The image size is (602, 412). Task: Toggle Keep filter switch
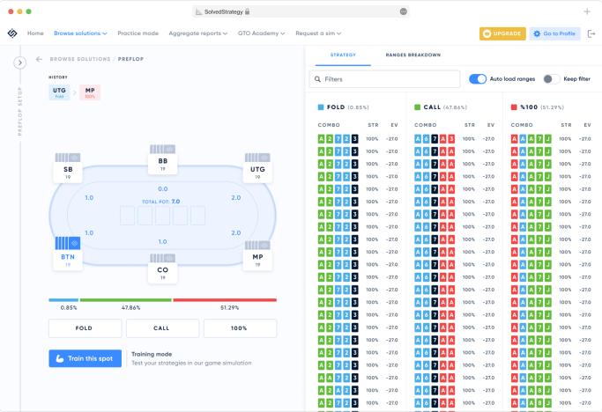552,79
